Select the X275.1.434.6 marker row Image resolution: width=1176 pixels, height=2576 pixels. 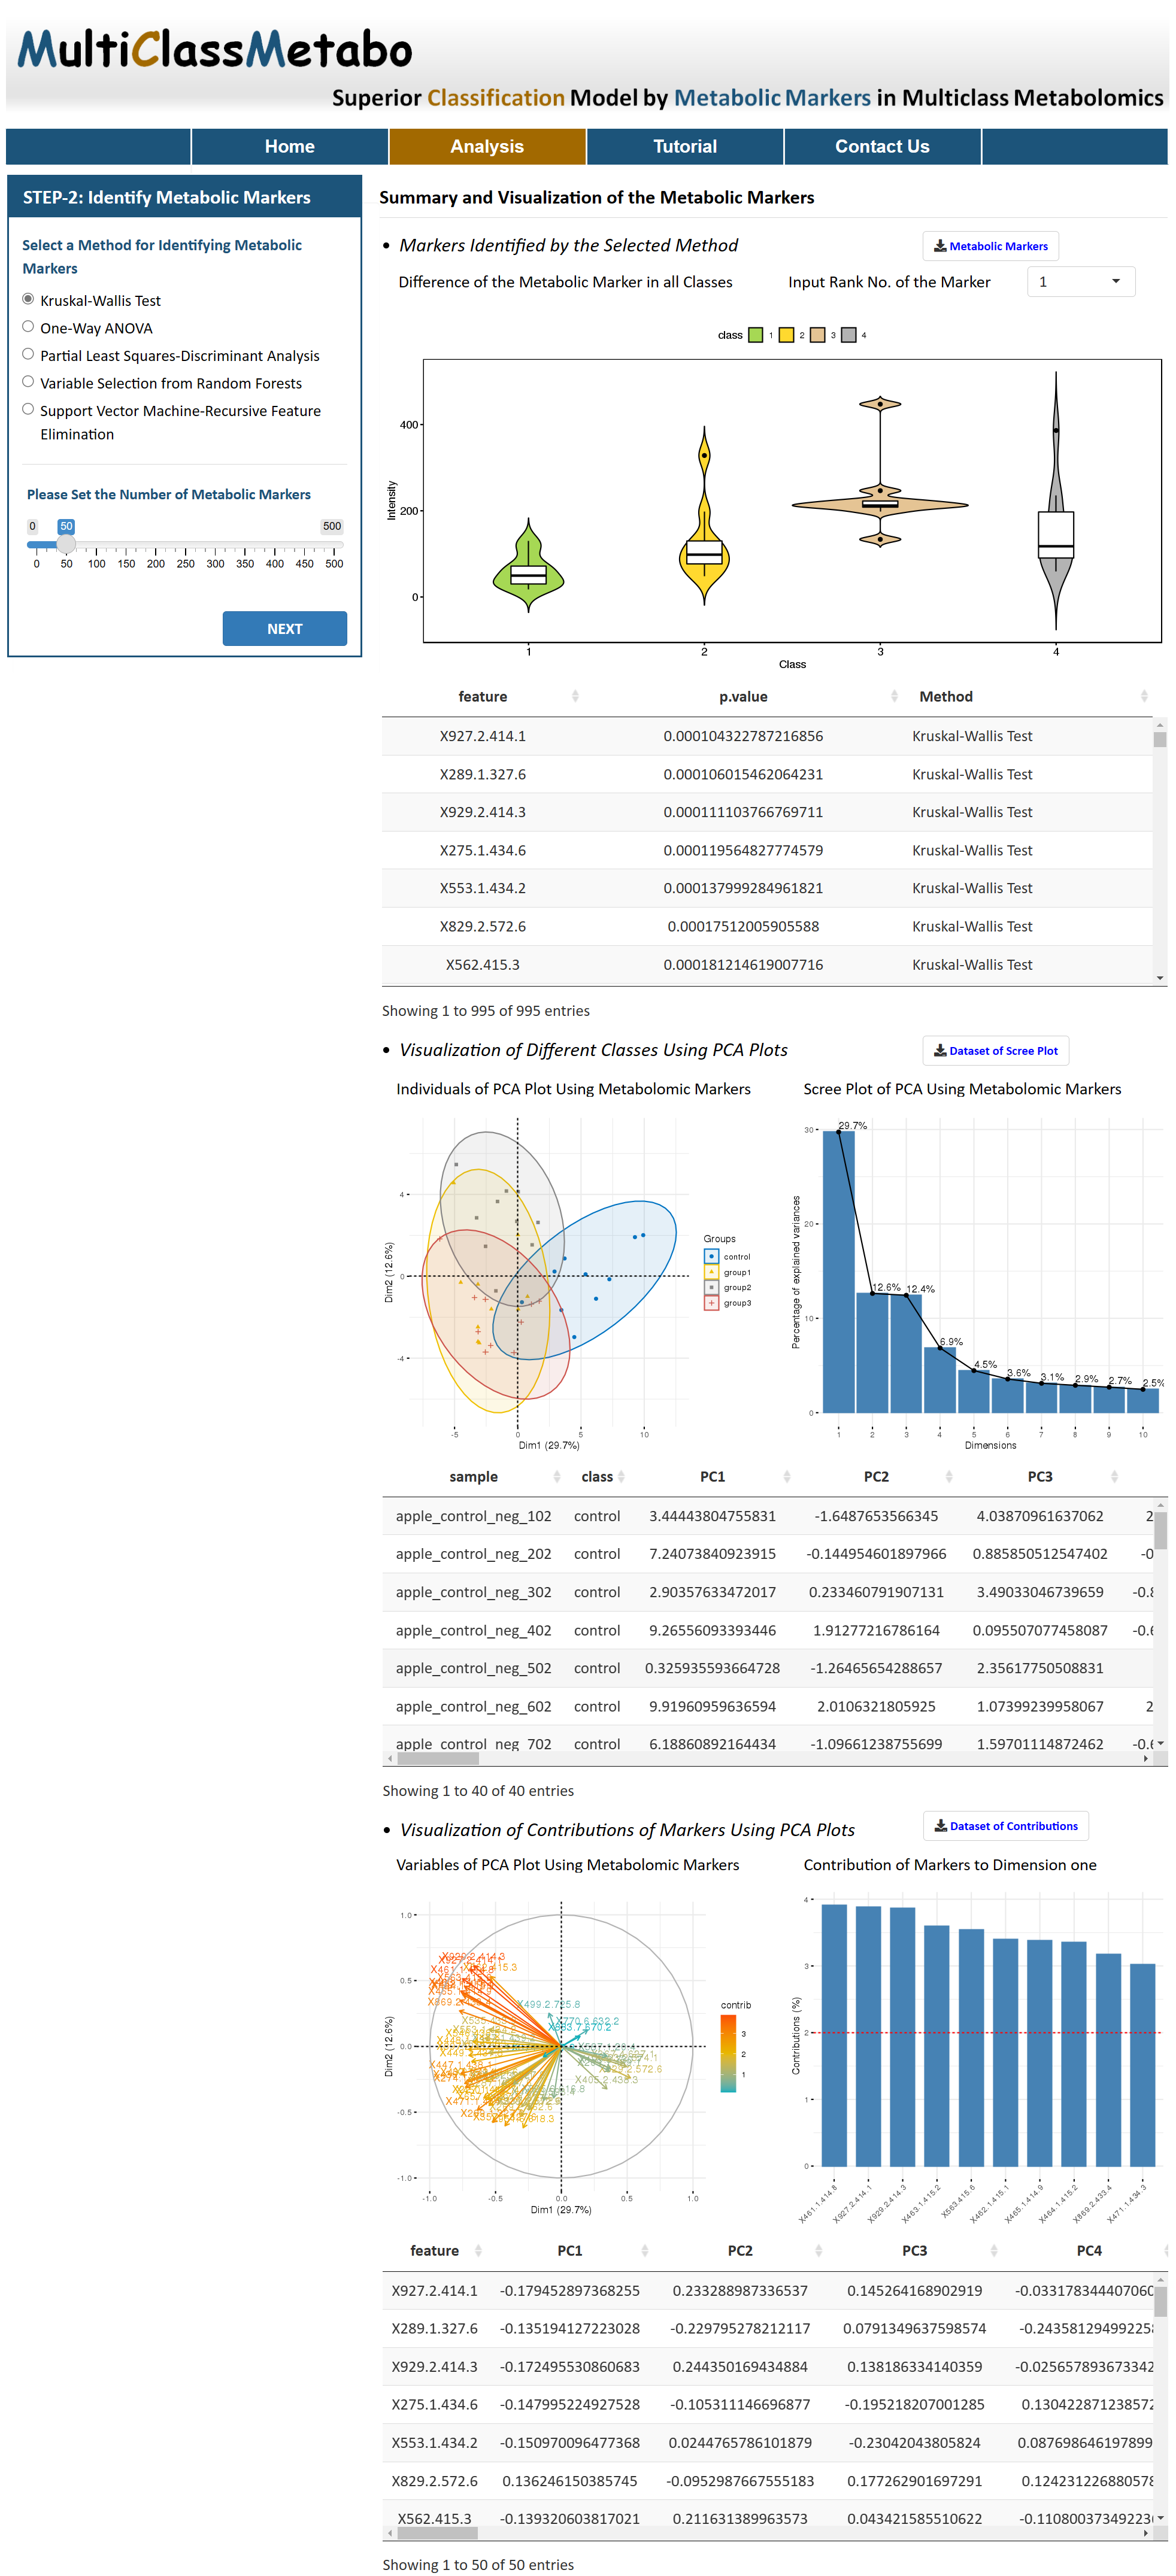[x=767, y=850]
